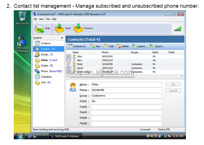
Task: Click the contact list horizontal scrollbar thumb
Action: (102, 76)
